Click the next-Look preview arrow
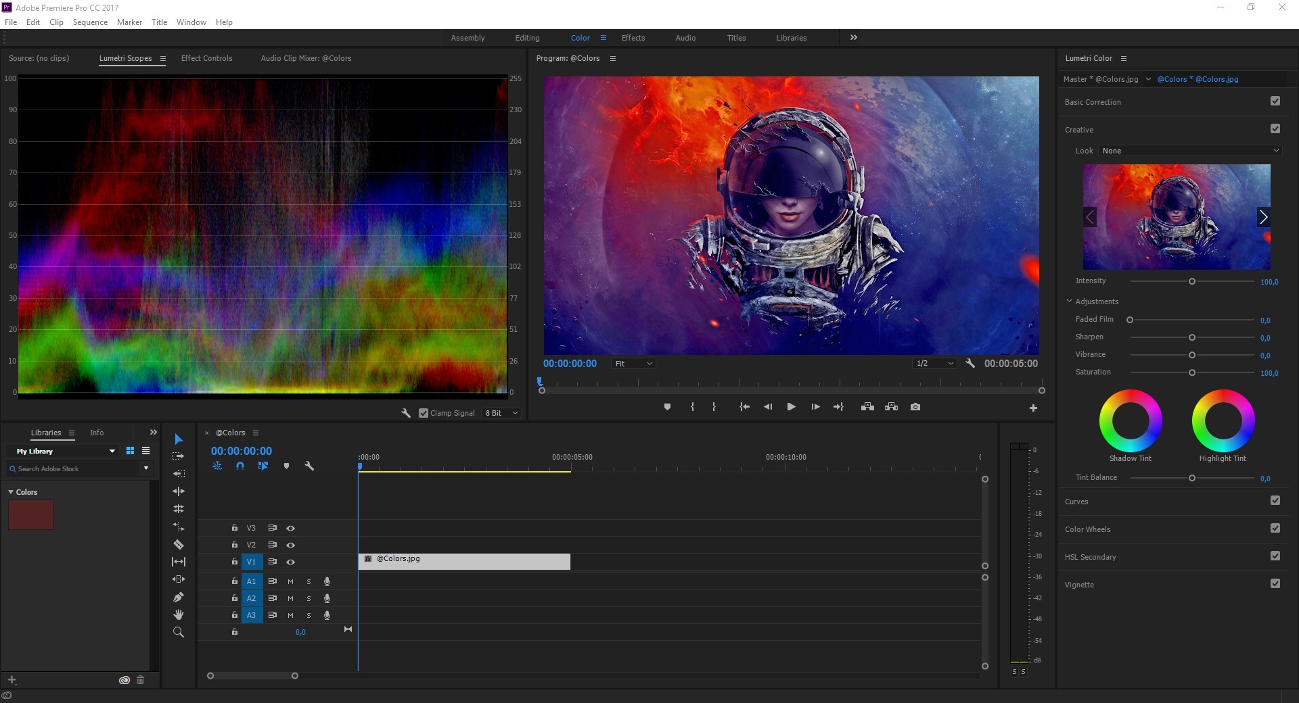 (x=1262, y=217)
